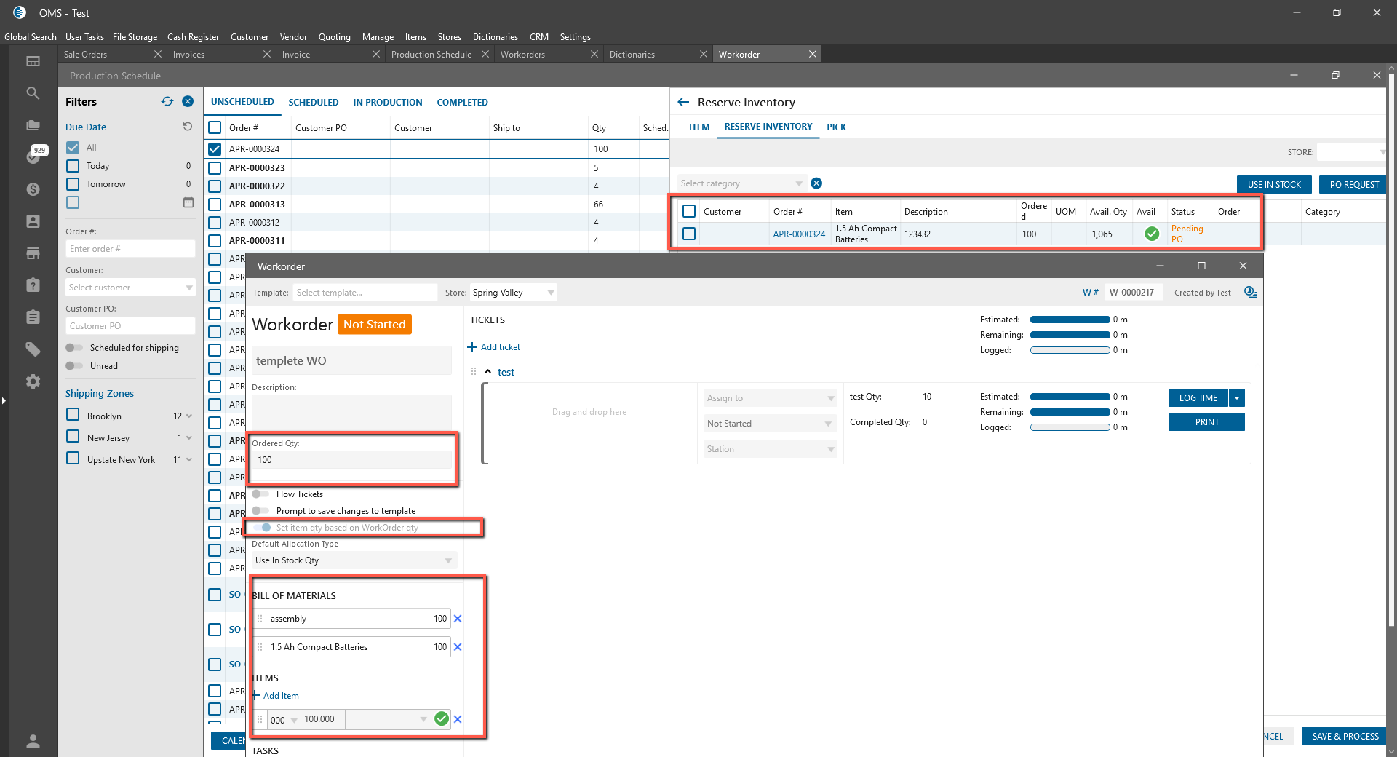The height and width of the screenshot is (757, 1397).
Task: Click the notifications icon with 929 badge
Action: (34, 155)
